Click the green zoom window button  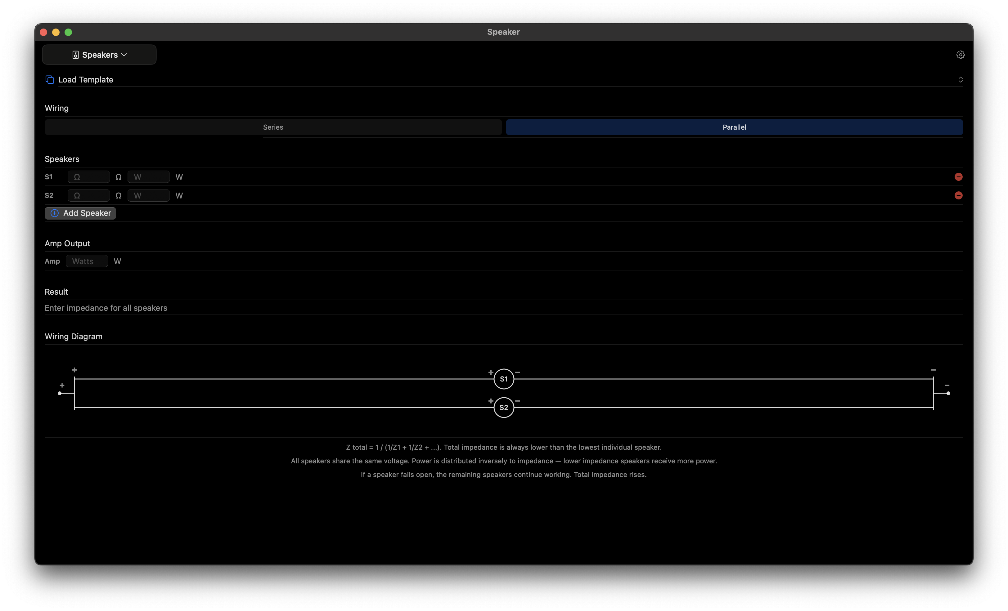point(68,32)
